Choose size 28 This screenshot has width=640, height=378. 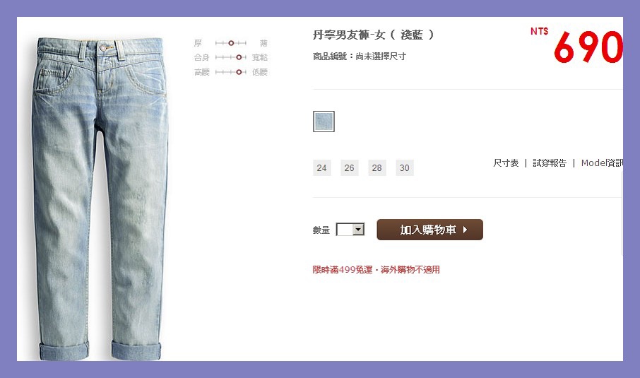click(x=377, y=167)
